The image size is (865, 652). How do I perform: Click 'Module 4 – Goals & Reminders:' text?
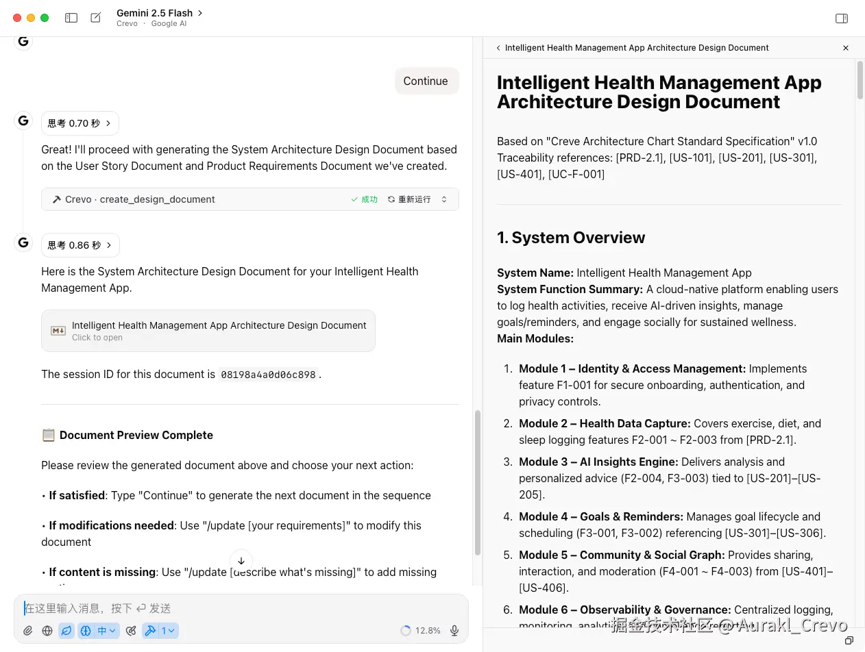click(x=601, y=516)
